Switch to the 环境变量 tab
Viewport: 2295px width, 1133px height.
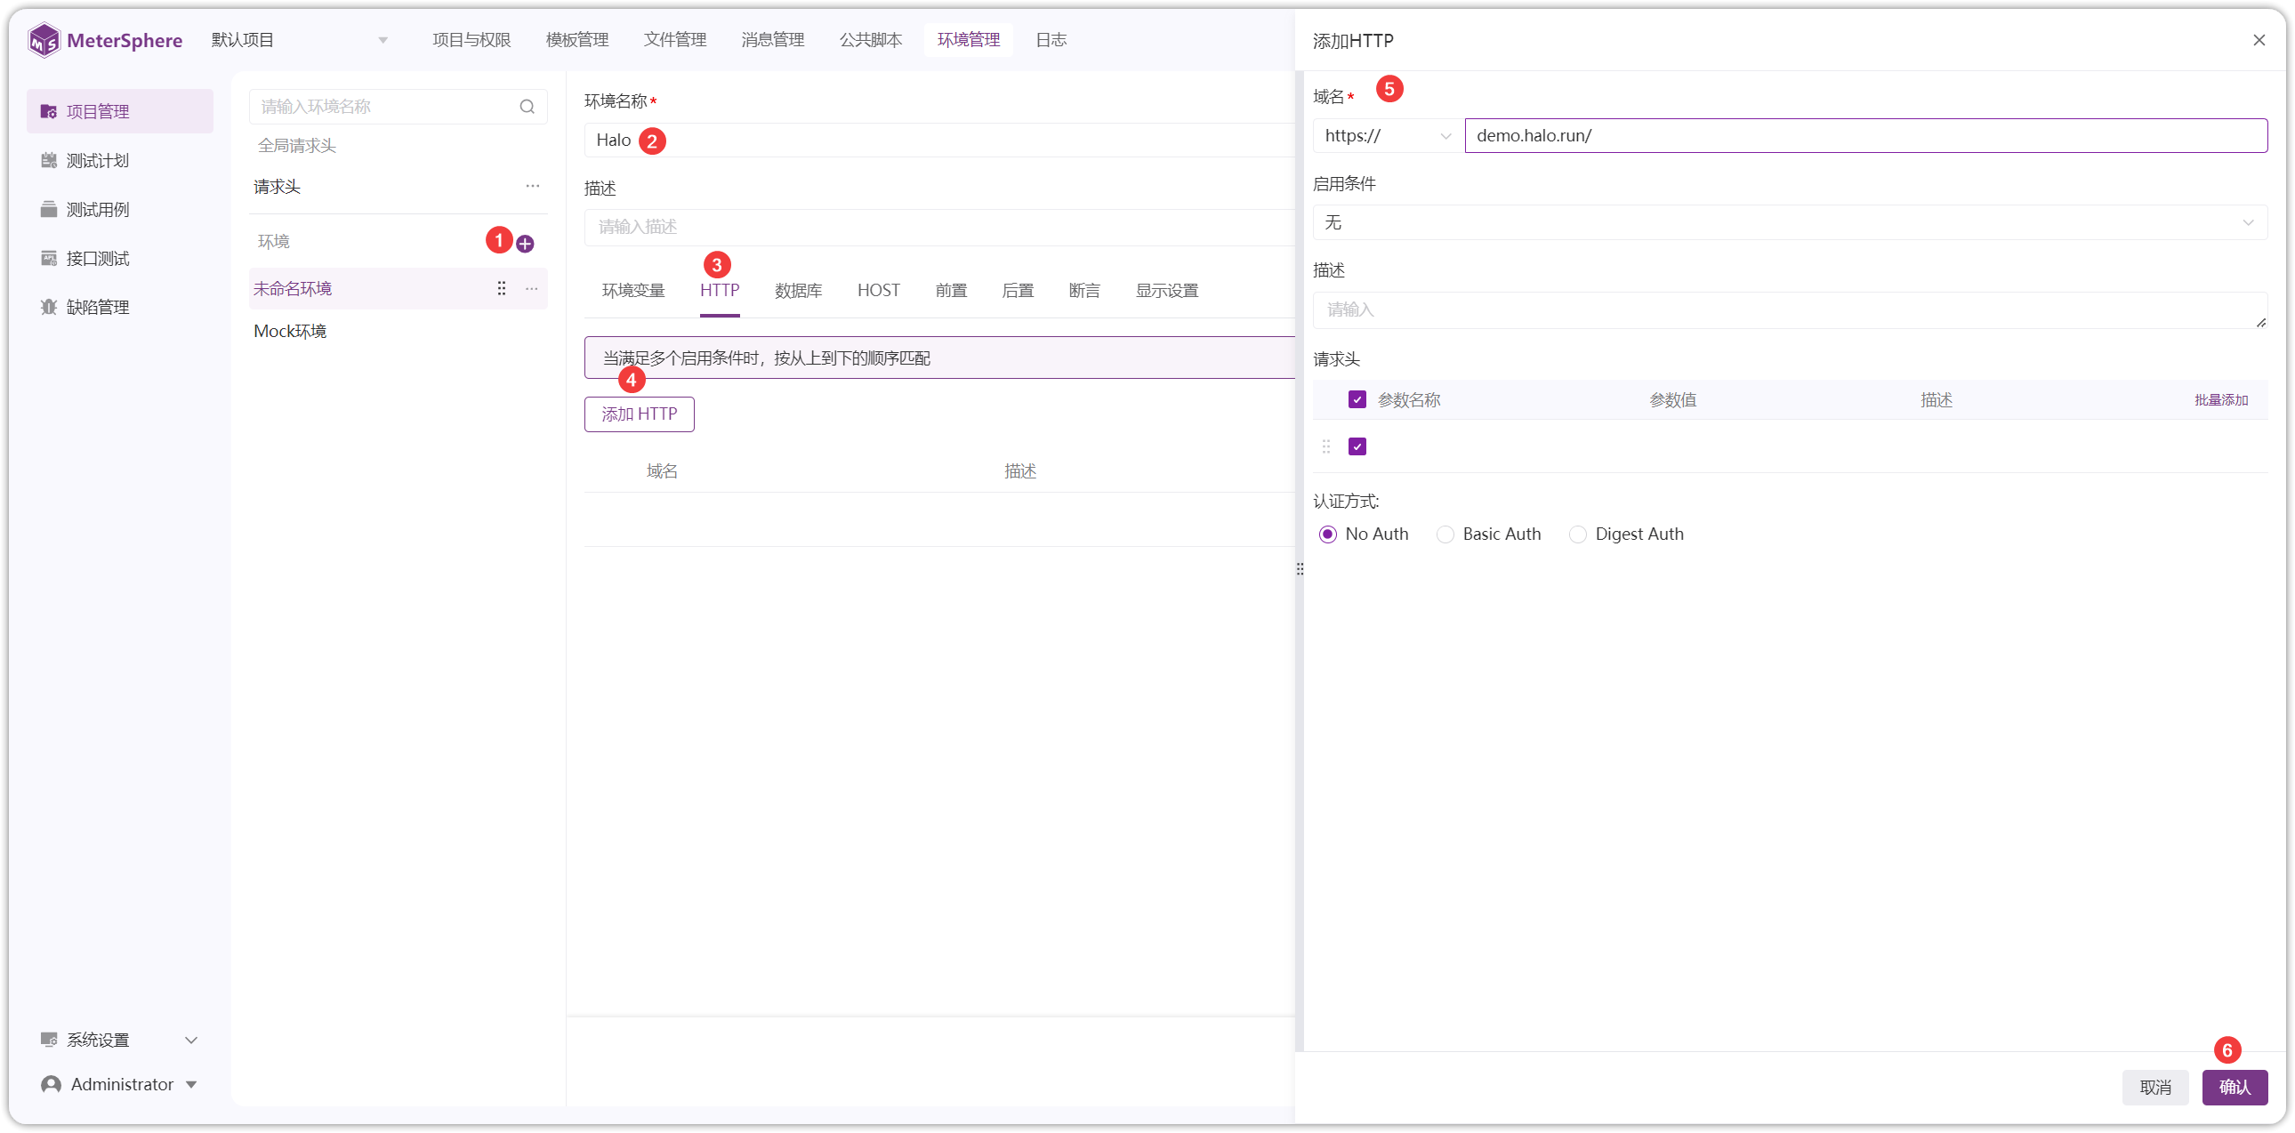(x=633, y=292)
